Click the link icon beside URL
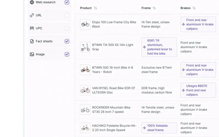219x137 pixels. [32, 15]
